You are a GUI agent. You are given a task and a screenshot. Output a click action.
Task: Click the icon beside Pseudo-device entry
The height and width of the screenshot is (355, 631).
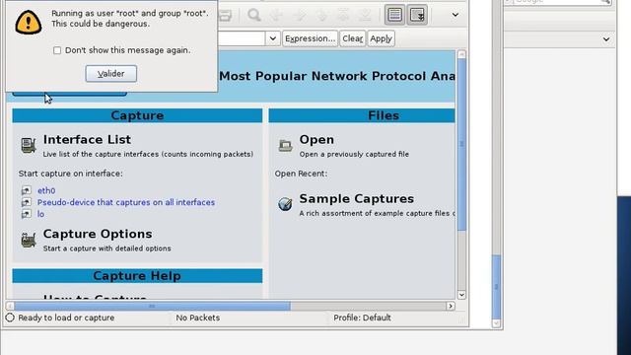(x=27, y=202)
